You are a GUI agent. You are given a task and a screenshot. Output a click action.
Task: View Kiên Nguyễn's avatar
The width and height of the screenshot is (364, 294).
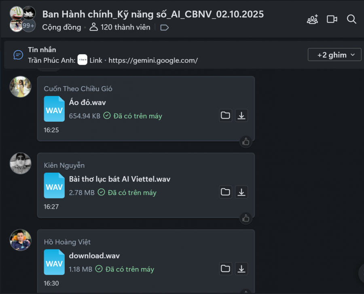20,163
